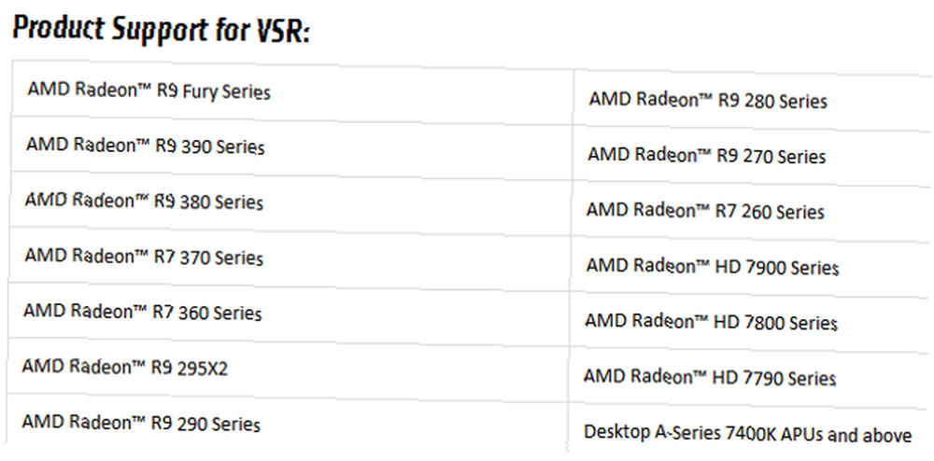
Task: Click the '295X2' model number
Action: coord(202,369)
